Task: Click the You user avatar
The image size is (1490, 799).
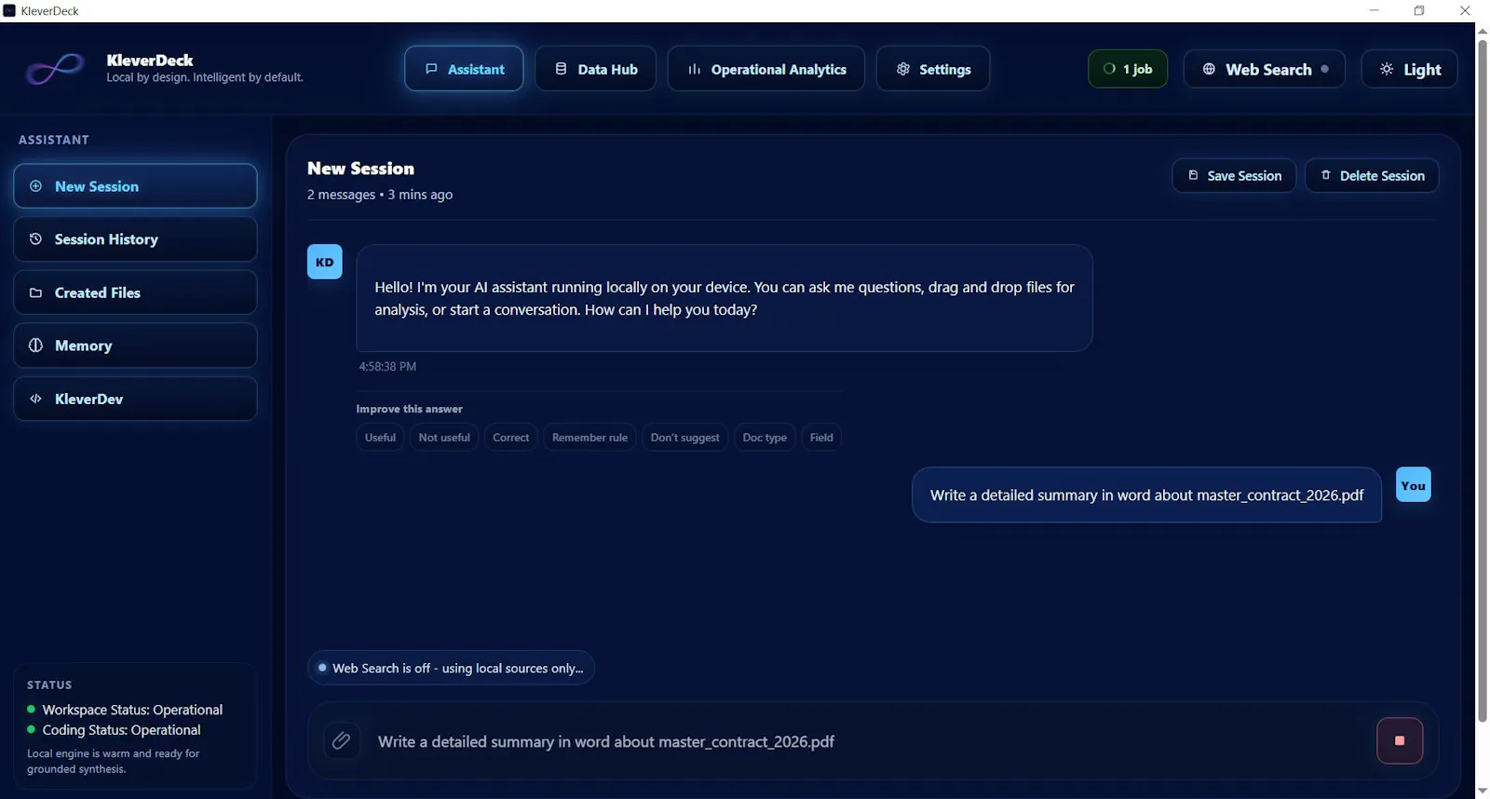Action: 1413,484
